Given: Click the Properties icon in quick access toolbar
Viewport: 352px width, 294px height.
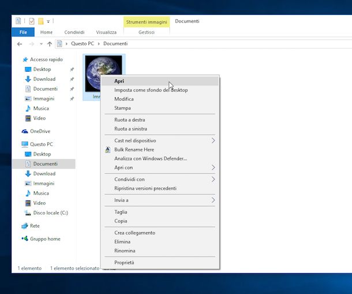Looking at the screenshot, I should (x=32, y=21).
